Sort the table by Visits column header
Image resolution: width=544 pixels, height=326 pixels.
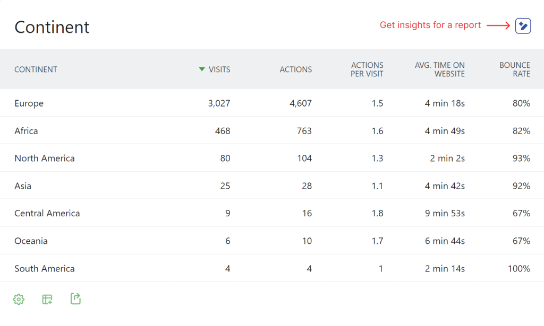219,69
